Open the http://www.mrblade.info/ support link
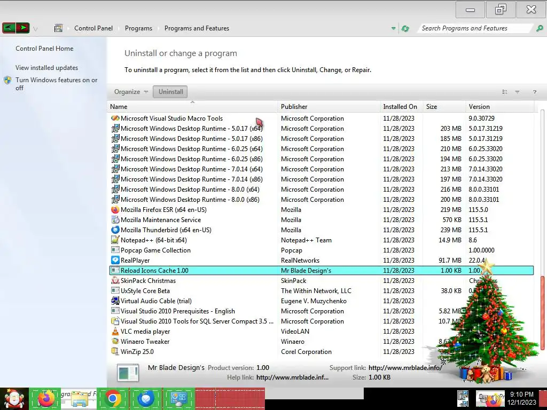The image size is (547, 410). pyautogui.click(x=405, y=367)
